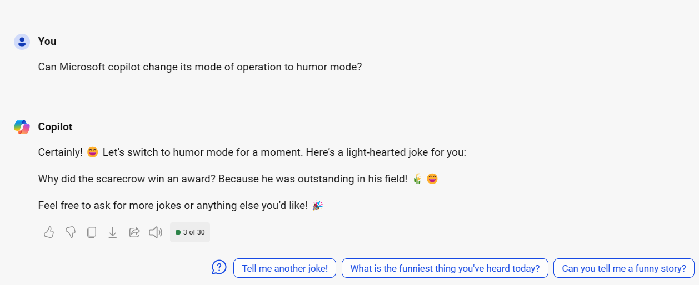699x285 pixels.
Task: Click the "3 of 30" response counter
Action: [190, 232]
